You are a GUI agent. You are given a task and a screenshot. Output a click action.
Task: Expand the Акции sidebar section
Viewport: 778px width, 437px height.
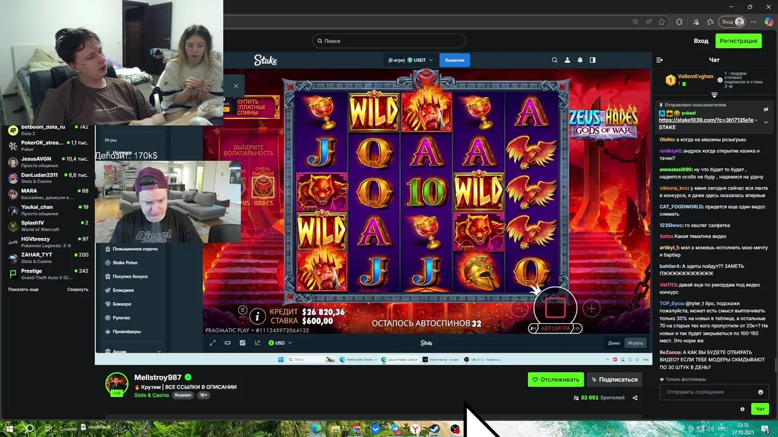(x=159, y=351)
